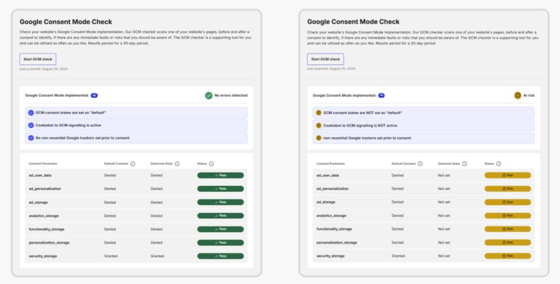Click Pass badge for personalization_storage
The height and width of the screenshot is (284, 560).
coord(220,242)
